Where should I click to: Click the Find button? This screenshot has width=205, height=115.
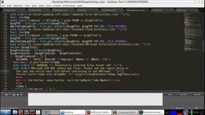170,95
